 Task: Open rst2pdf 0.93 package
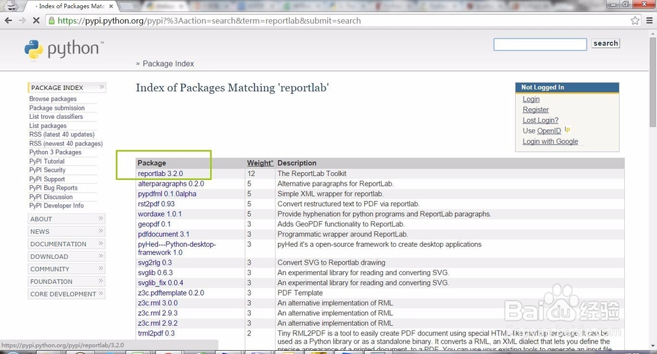[156, 204]
